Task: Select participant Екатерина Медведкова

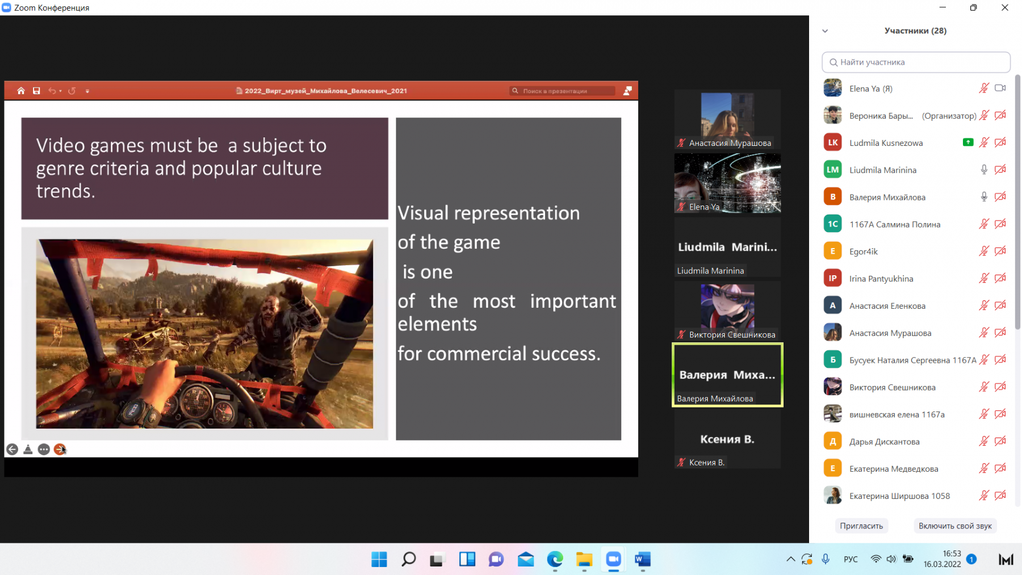Action: click(915, 468)
